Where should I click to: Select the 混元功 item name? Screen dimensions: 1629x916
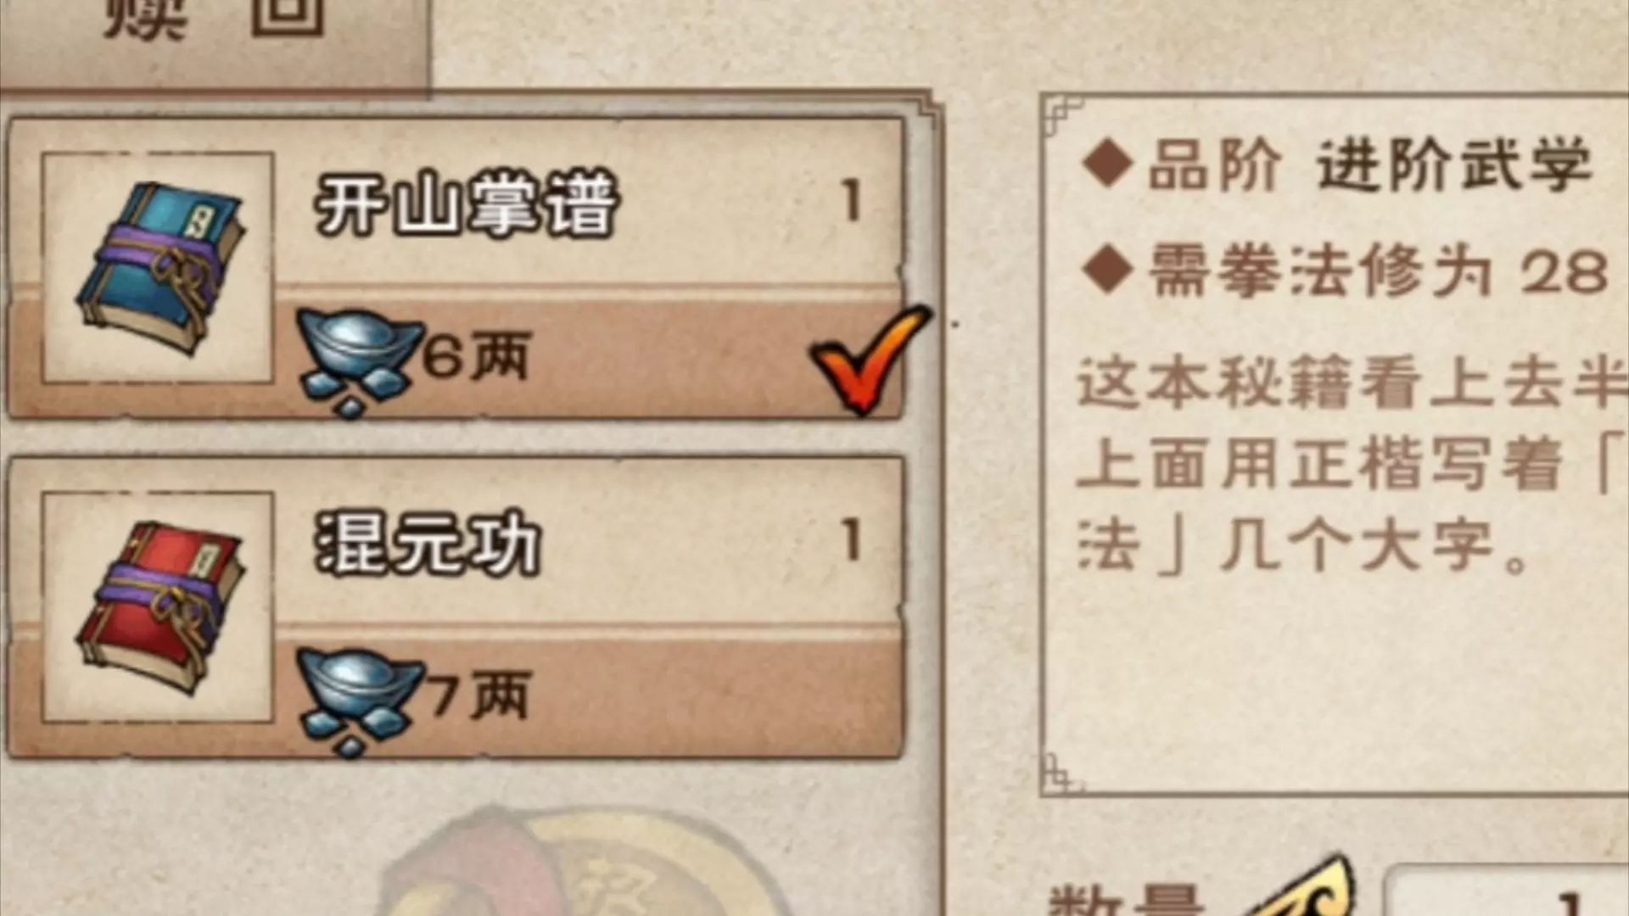(x=427, y=543)
